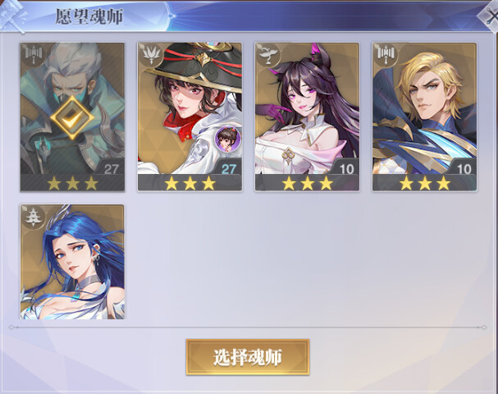The image size is (498, 394).
Task: Click level 10 badge on cat-eared card
Action: 345,169
